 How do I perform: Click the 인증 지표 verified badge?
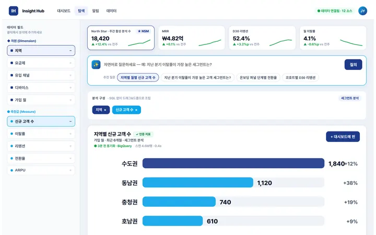click(x=143, y=134)
